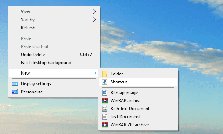
Task: Expand the Sort by submenu arrow
Action: 94,20
